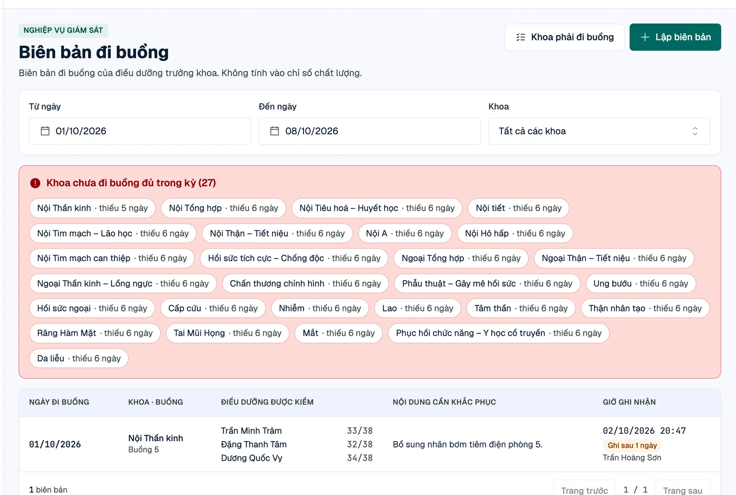Viewport: 736px width, 495px height.
Task: Click the calendar icon in Đến ngày field
Action: click(x=275, y=131)
